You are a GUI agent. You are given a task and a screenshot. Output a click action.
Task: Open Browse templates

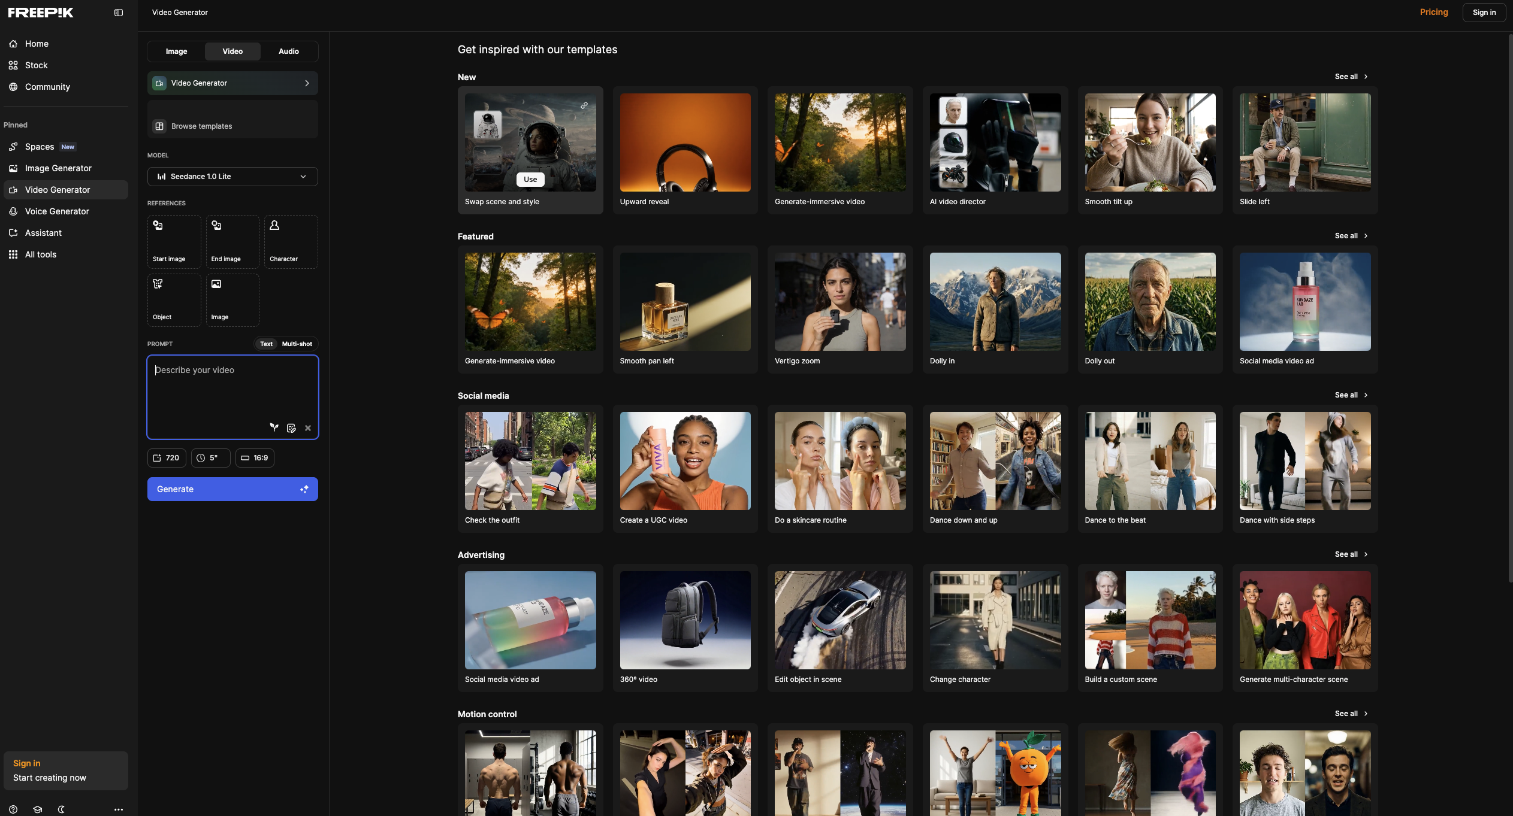(201, 126)
